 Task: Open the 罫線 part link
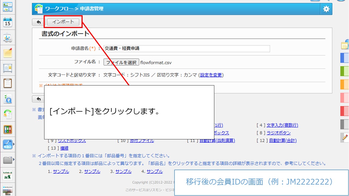64,148
